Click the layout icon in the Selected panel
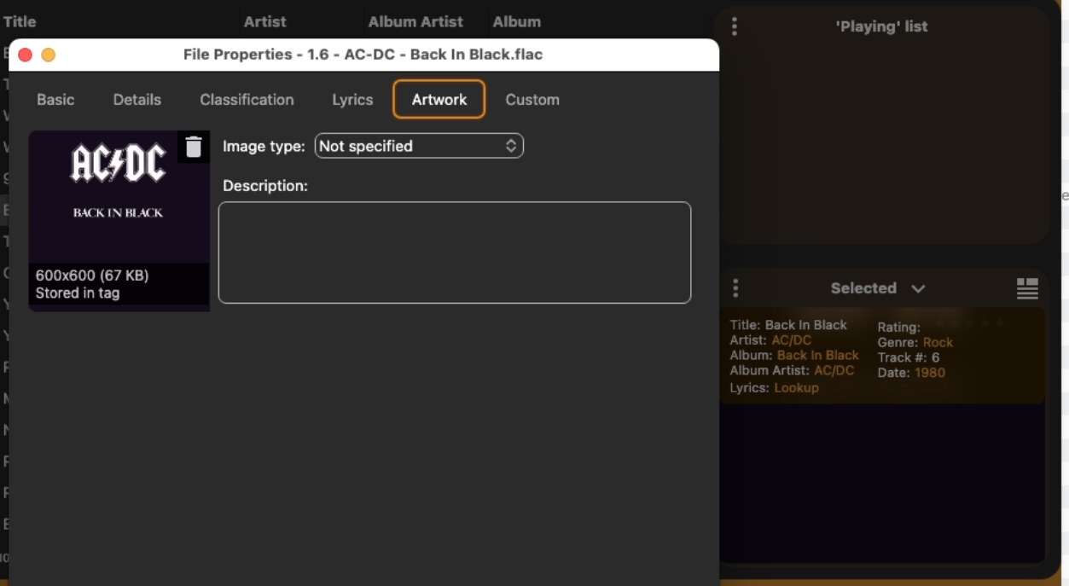Screen dimensions: 1069x586 point(1027,288)
